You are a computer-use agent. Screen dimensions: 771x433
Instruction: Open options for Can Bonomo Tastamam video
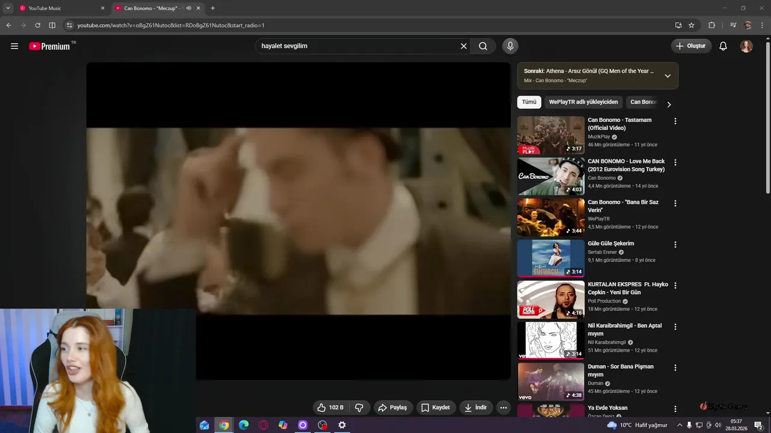(x=675, y=121)
